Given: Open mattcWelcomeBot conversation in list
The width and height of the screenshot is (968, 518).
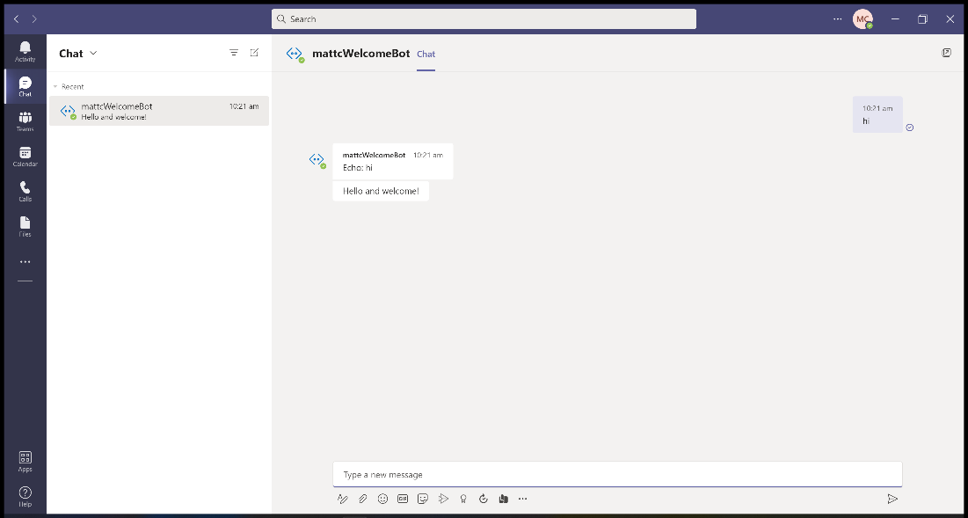Looking at the screenshot, I should [x=159, y=111].
